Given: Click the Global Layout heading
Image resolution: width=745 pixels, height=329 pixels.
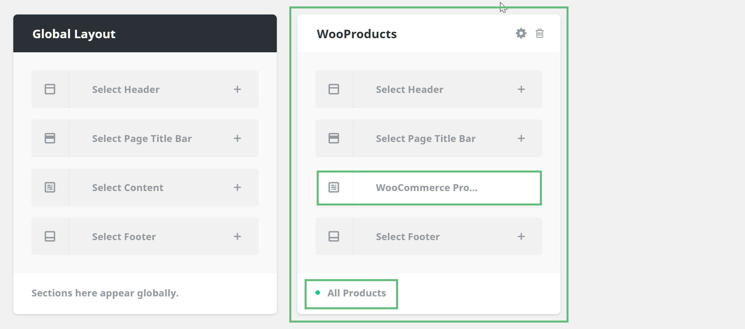Looking at the screenshot, I should 74,34.
